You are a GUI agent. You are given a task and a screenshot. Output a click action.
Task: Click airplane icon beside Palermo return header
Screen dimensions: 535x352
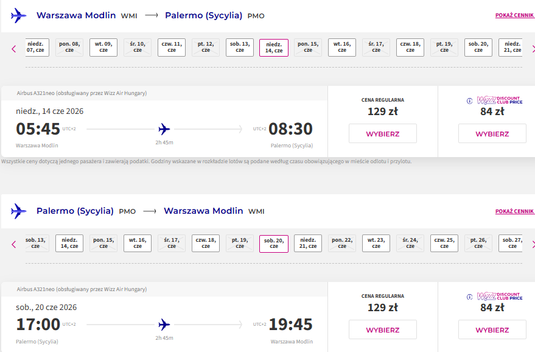tap(18, 211)
